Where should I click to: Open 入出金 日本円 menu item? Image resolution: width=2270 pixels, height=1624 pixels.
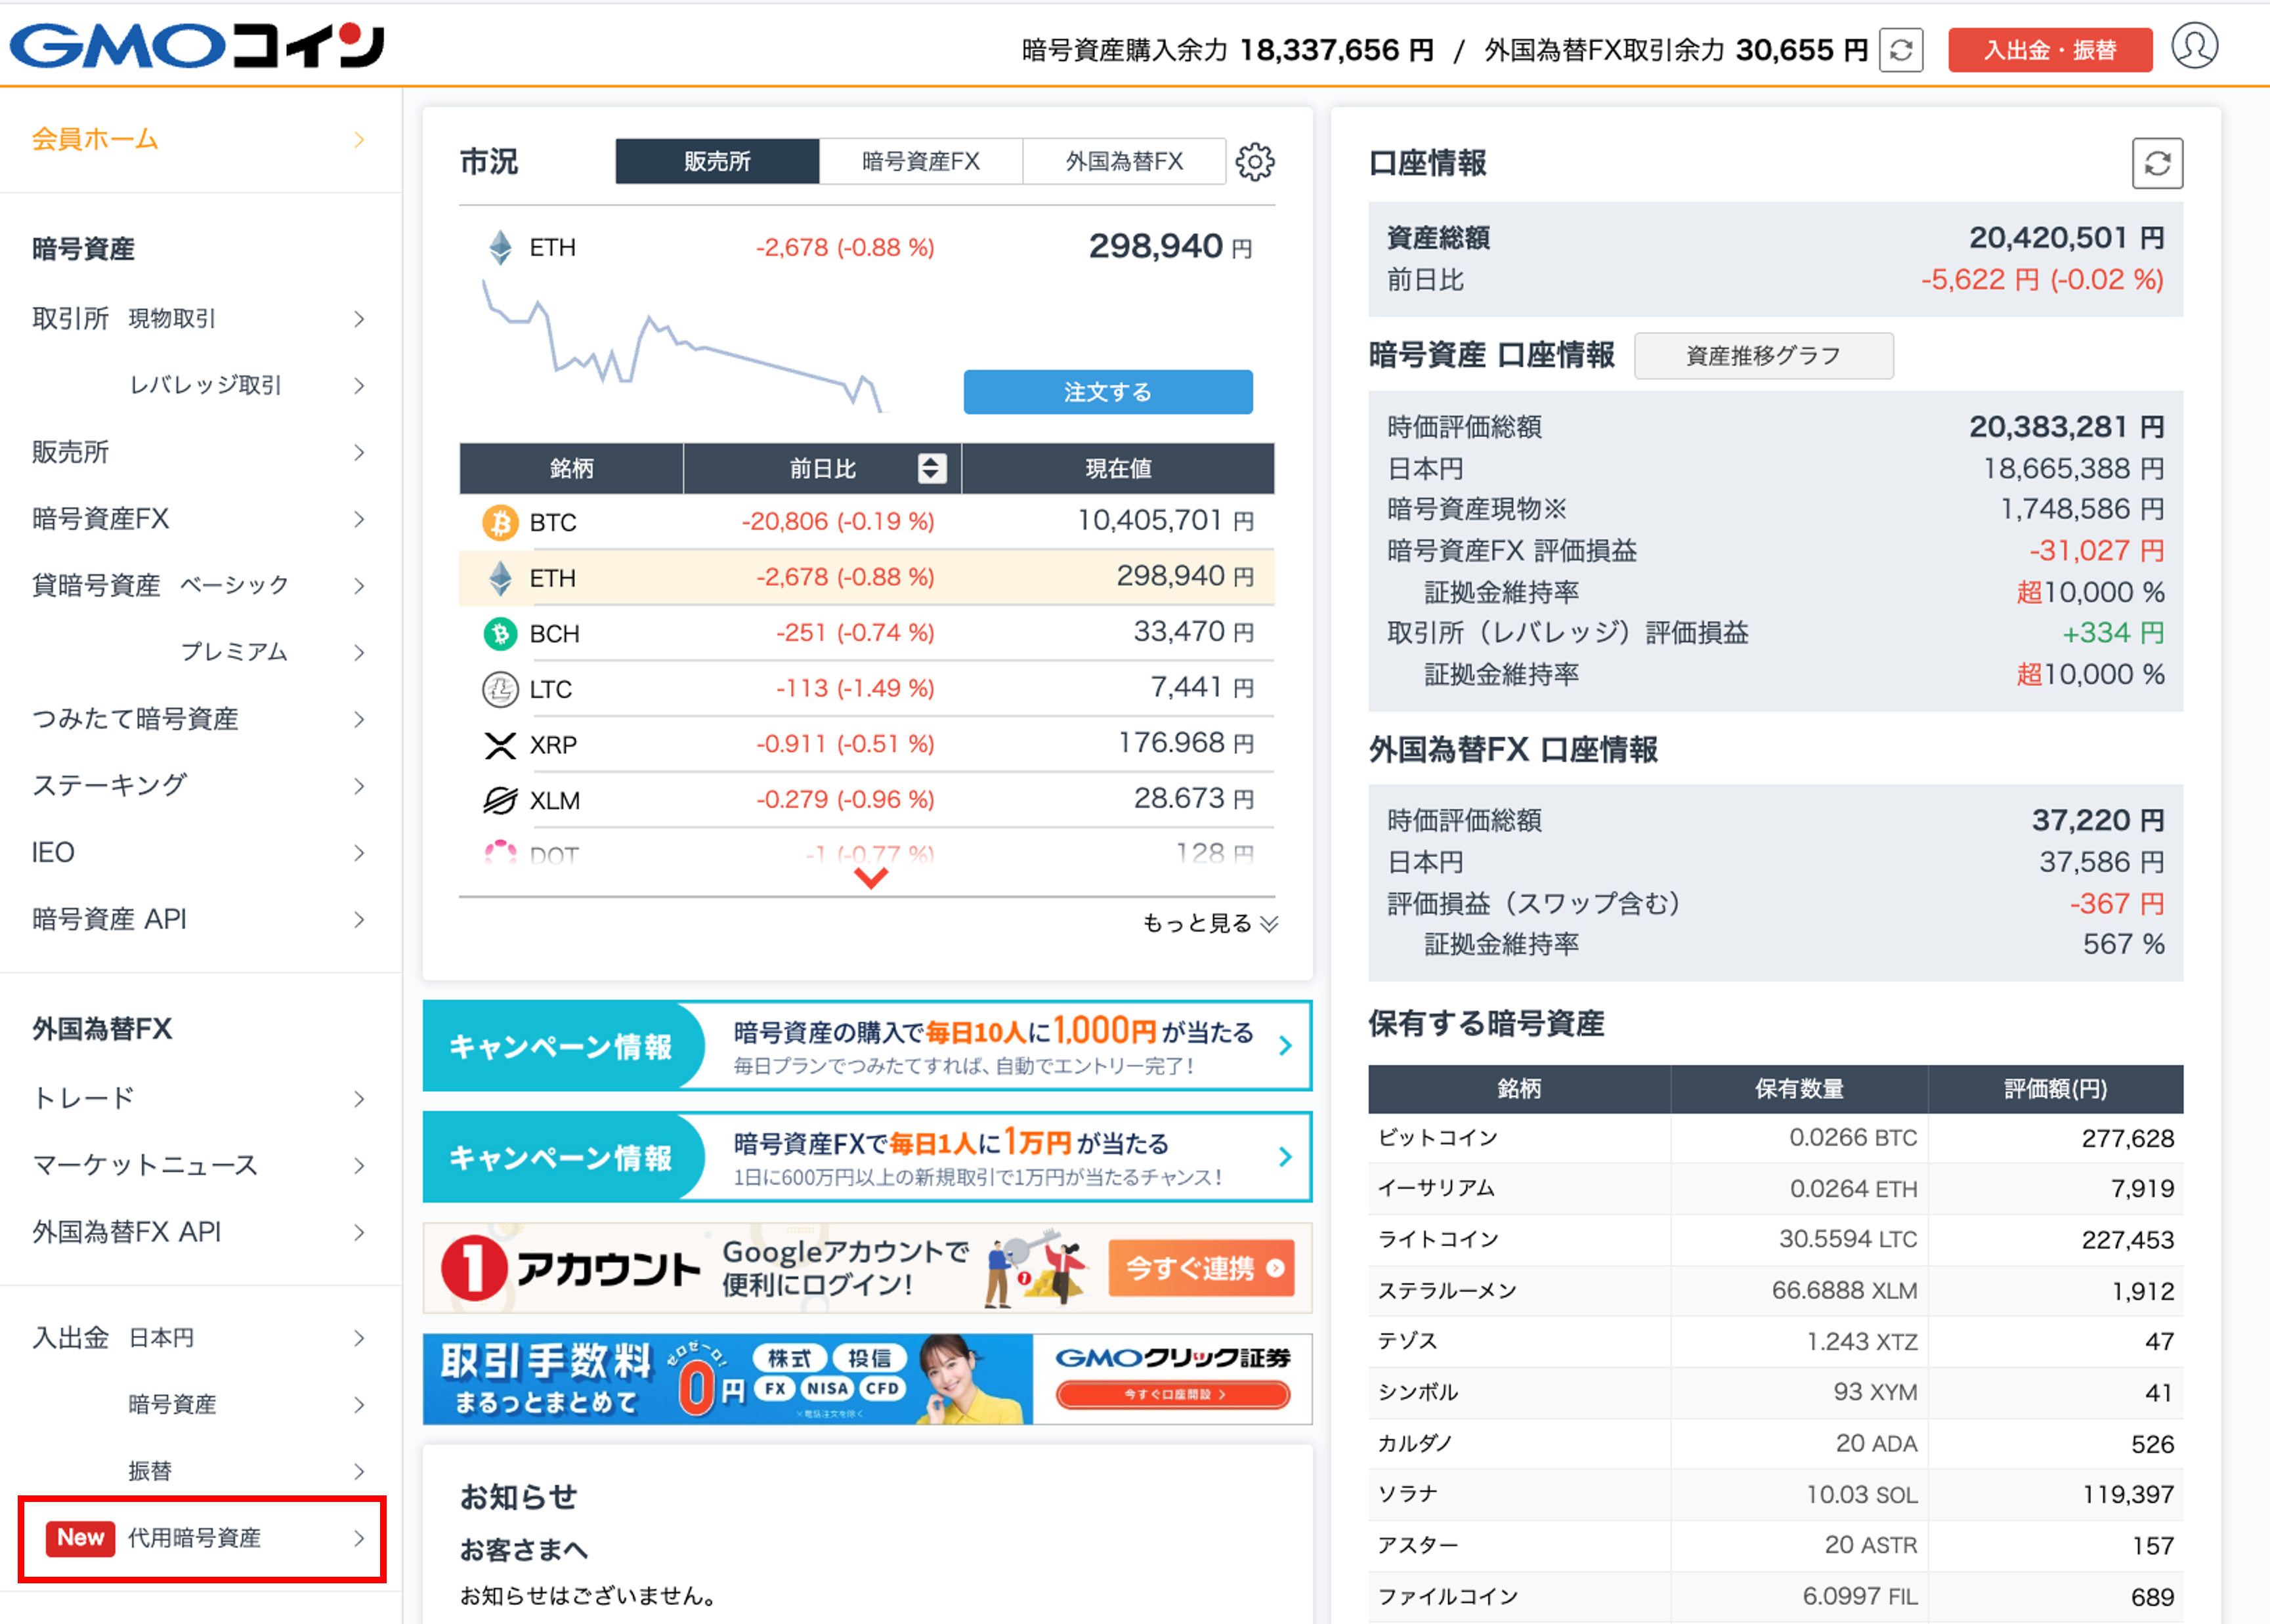[200, 1338]
